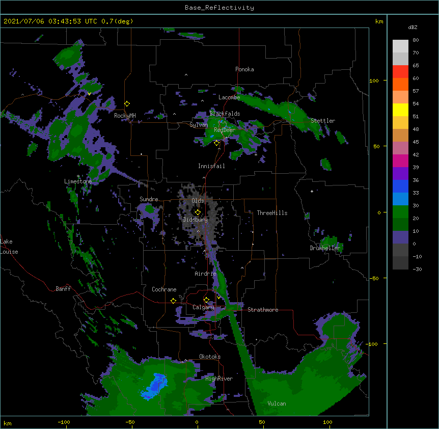Click the Lacombe city label
This screenshot has width=439, height=429.
tap(229, 97)
